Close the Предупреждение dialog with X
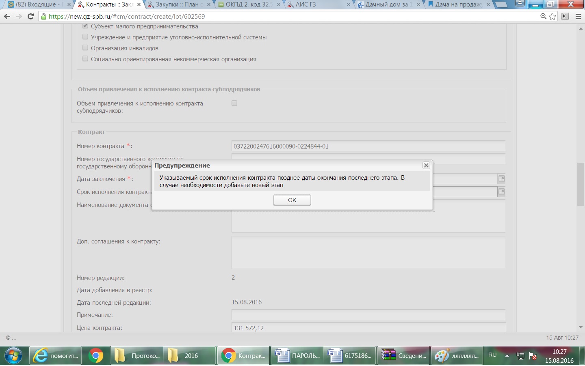 426,165
